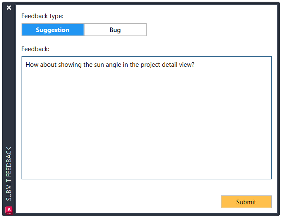Select the Suggestion feedback type
This screenshot has height=217, width=281.
coord(53,30)
